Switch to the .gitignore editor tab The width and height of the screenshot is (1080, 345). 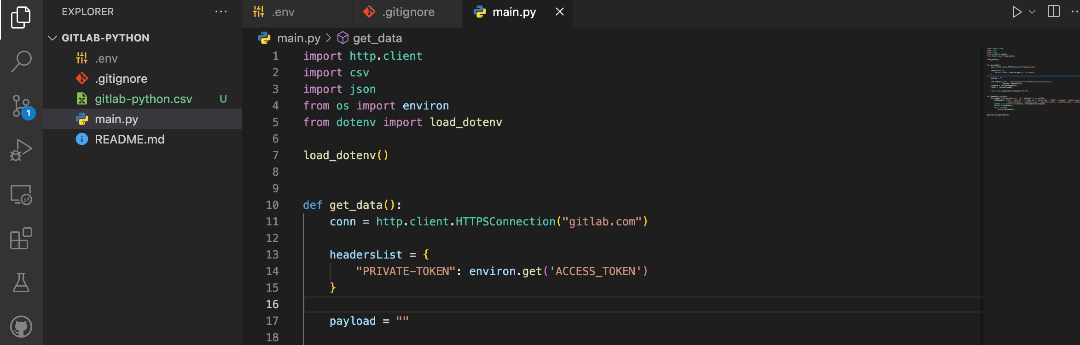click(407, 12)
